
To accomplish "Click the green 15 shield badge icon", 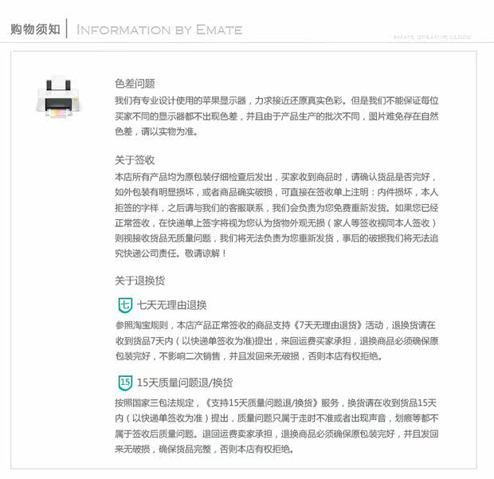I will point(125,383).
